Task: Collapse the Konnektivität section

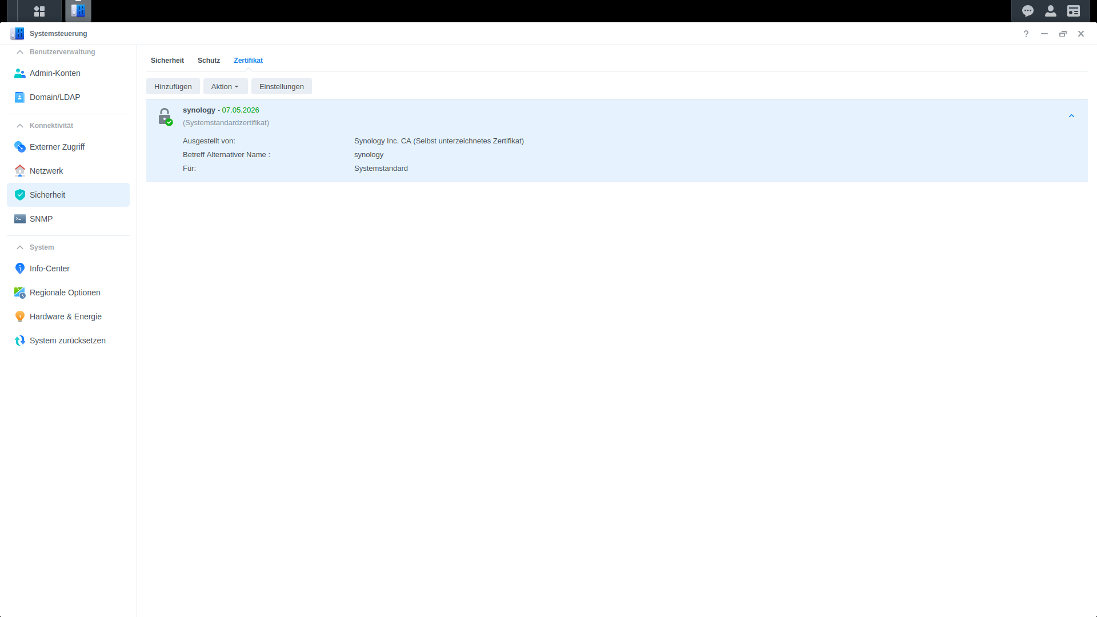Action: click(20, 126)
